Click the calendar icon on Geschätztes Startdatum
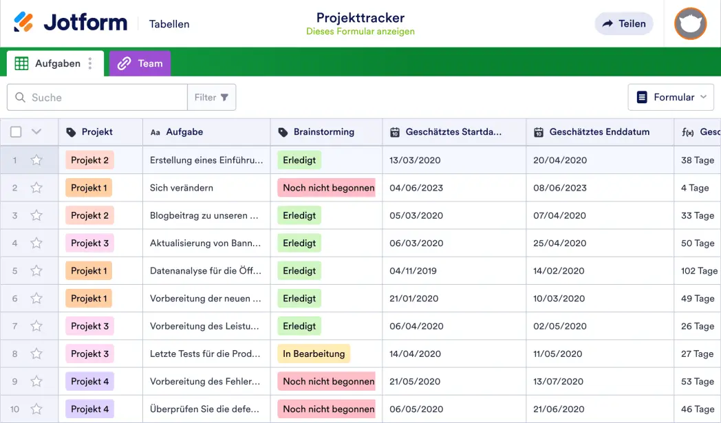This screenshot has height=423, width=721. click(x=396, y=132)
